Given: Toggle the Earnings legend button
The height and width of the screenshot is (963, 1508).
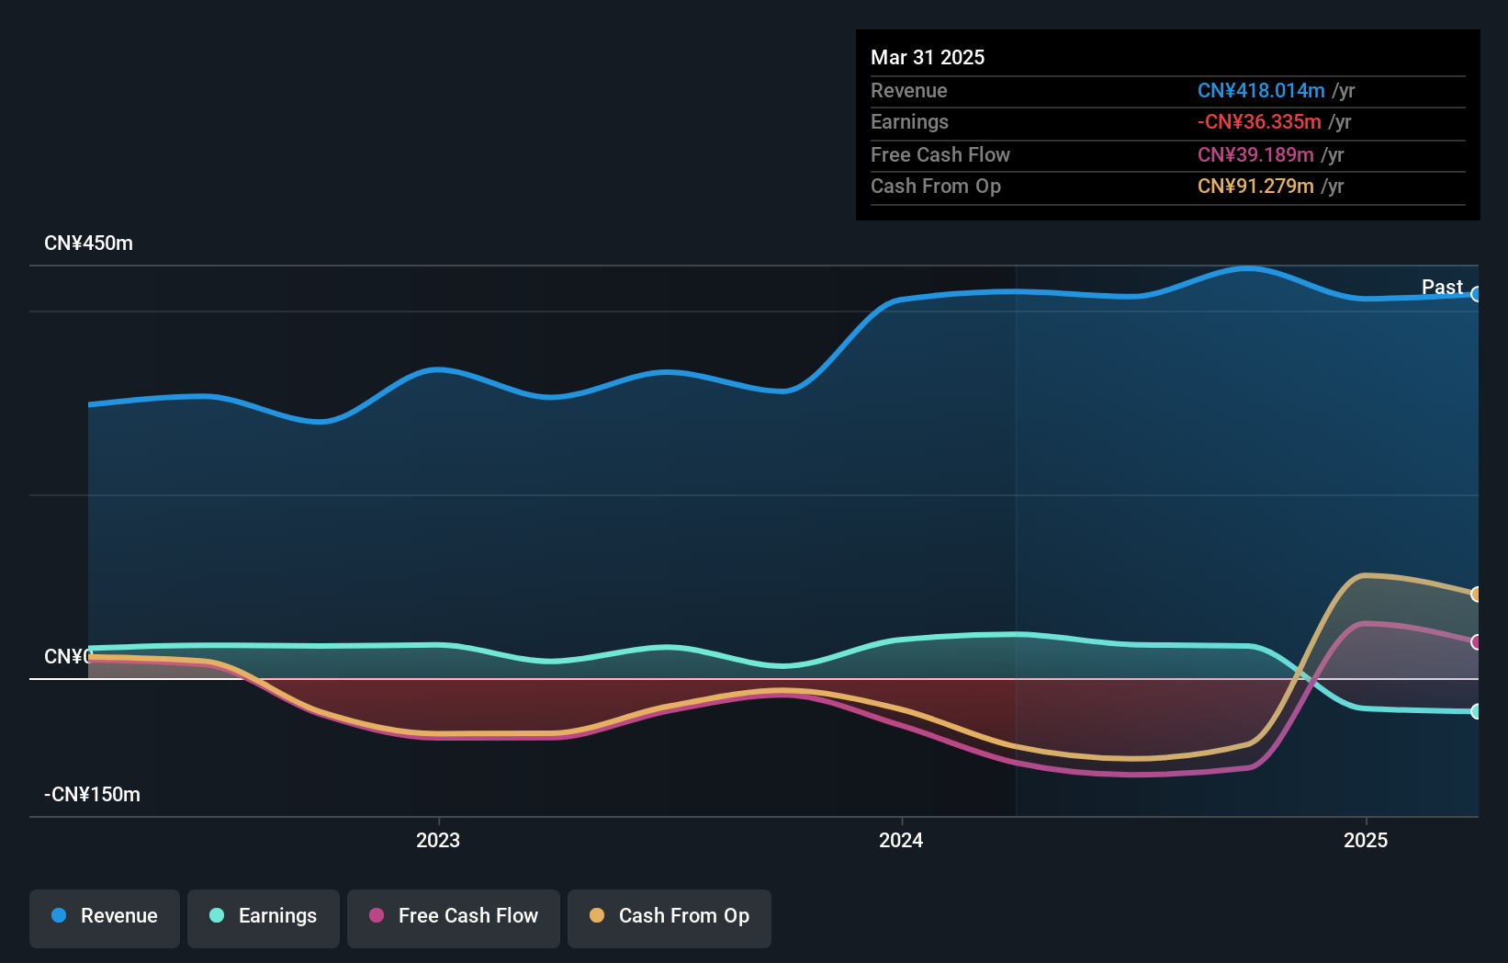Looking at the screenshot, I should 264,918.
